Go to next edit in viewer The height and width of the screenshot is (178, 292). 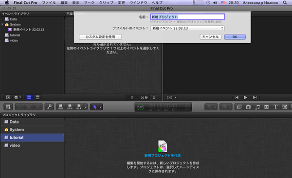(x=255, y=97)
